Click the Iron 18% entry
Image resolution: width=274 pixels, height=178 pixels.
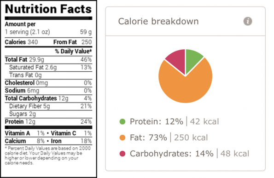(x=71, y=141)
